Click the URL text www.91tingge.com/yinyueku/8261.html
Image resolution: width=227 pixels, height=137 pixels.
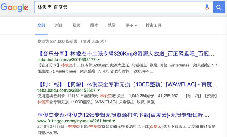tap(74, 121)
